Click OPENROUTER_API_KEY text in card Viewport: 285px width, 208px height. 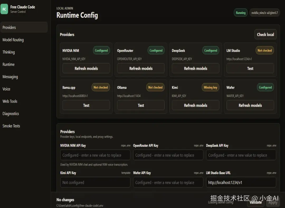click(x=129, y=59)
